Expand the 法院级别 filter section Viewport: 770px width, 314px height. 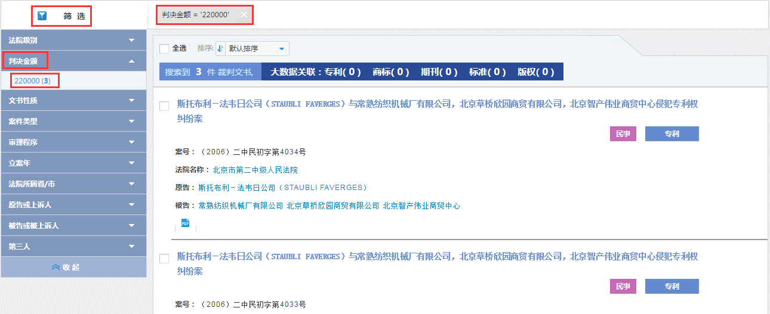[x=73, y=41]
